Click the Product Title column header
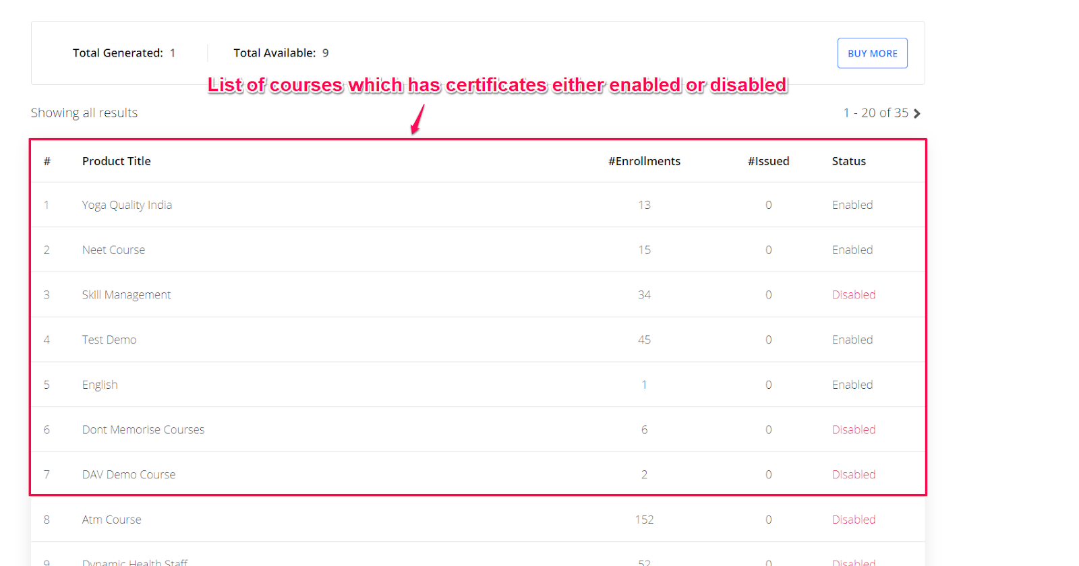1079x566 pixels. (117, 161)
